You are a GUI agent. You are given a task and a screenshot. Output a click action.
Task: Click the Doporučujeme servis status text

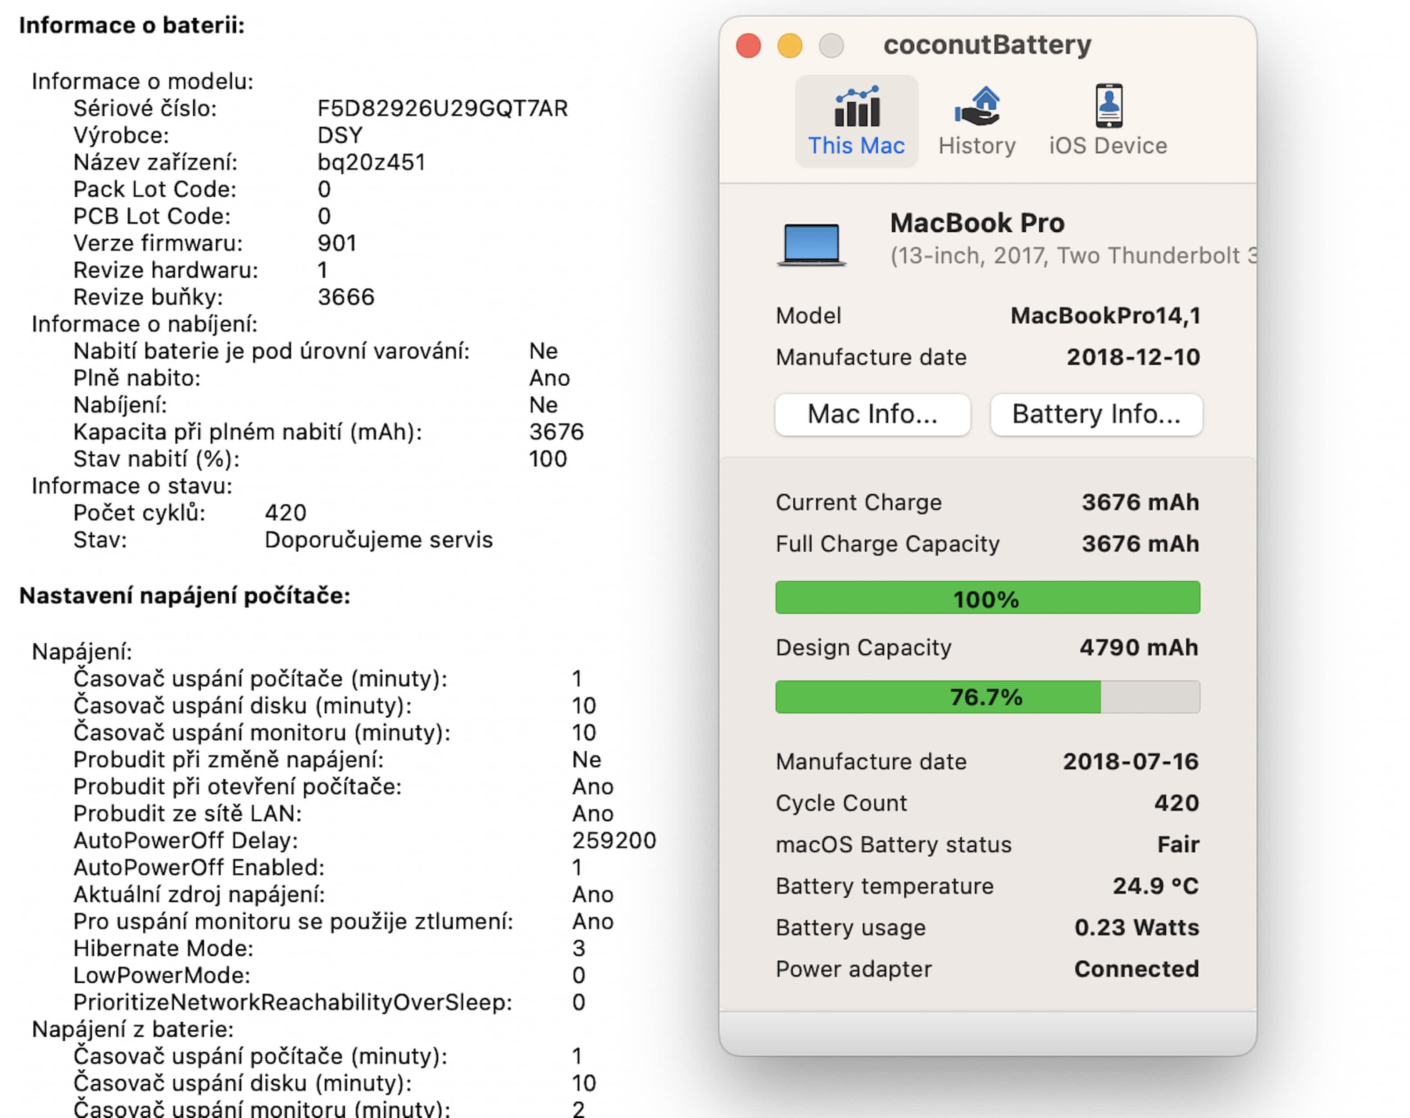(x=378, y=540)
